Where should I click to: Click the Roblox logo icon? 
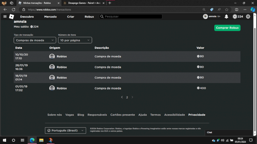point(12,16)
